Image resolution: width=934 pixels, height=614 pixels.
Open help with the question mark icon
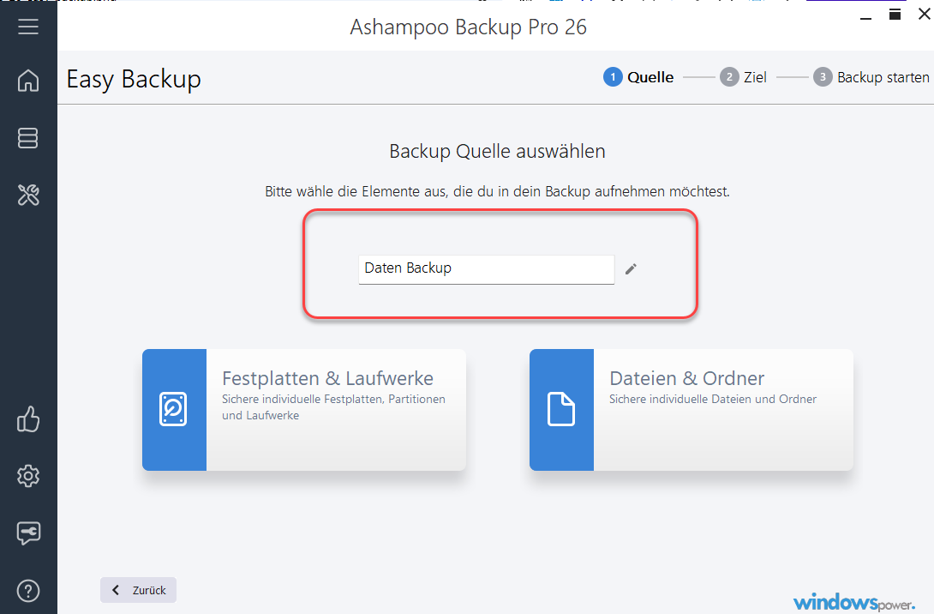point(28,591)
